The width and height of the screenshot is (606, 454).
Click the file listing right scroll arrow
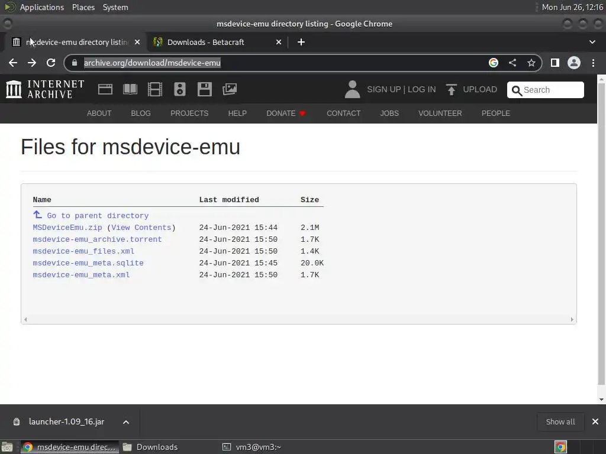pyautogui.click(x=572, y=319)
